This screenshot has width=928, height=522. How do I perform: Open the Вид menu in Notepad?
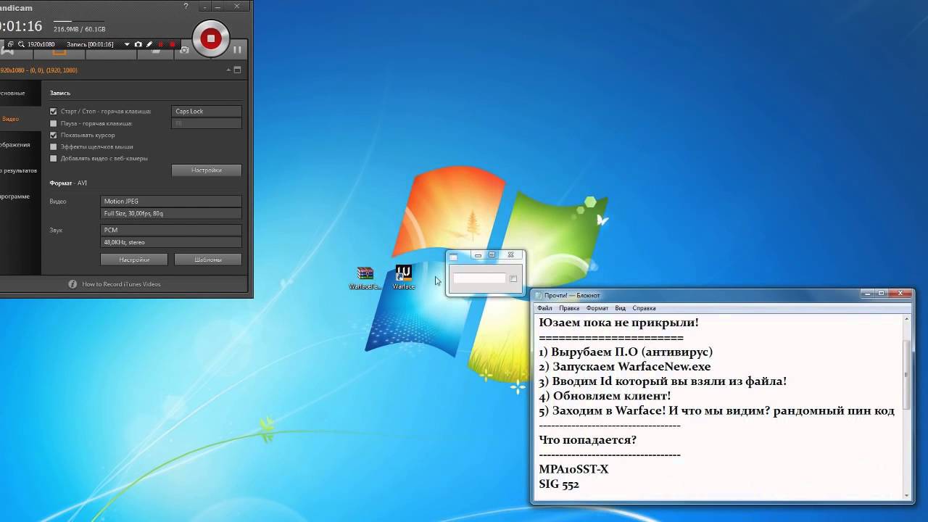point(621,308)
